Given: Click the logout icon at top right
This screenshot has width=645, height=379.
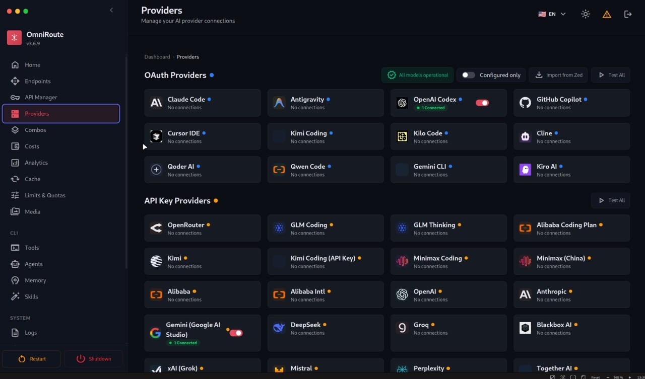Looking at the screenshot, I should coord(628,14).
